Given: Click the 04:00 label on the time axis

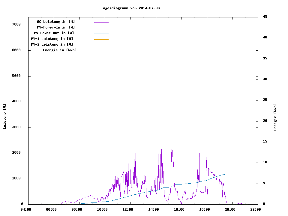Looking at the screenshot, I should point(25,209).
